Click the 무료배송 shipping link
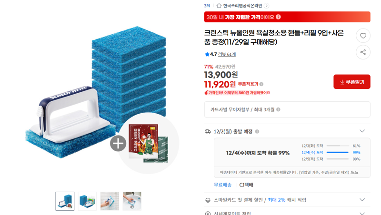The image size is (381, 215). coord(222,185)
